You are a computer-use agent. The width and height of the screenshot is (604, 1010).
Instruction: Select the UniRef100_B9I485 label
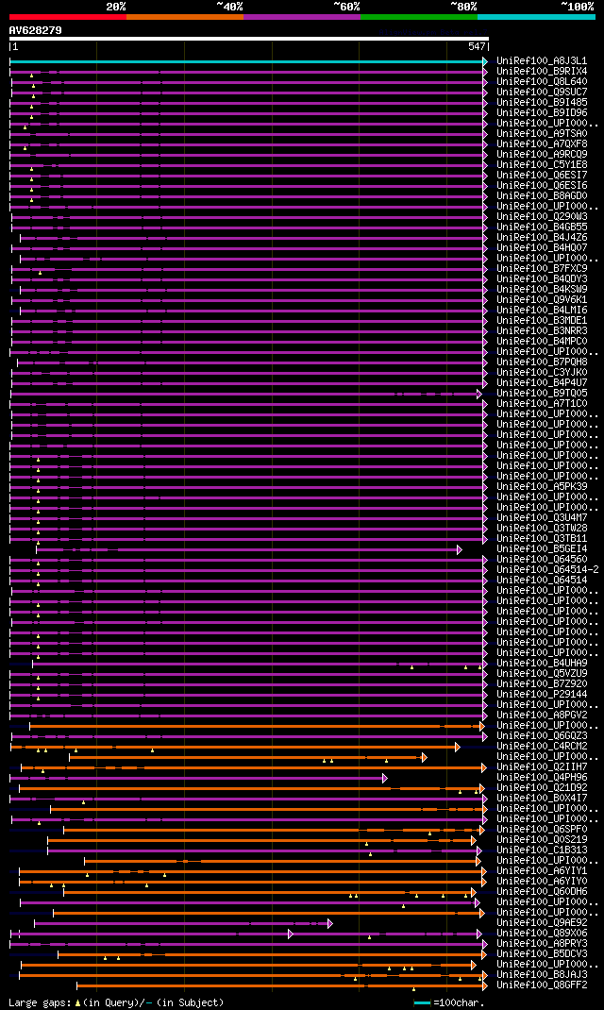[542, 103]
